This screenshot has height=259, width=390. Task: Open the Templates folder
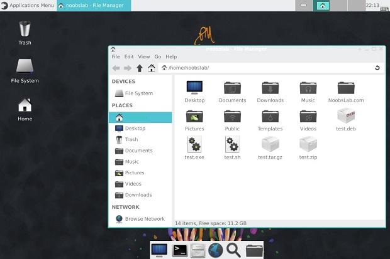point(270,120)
